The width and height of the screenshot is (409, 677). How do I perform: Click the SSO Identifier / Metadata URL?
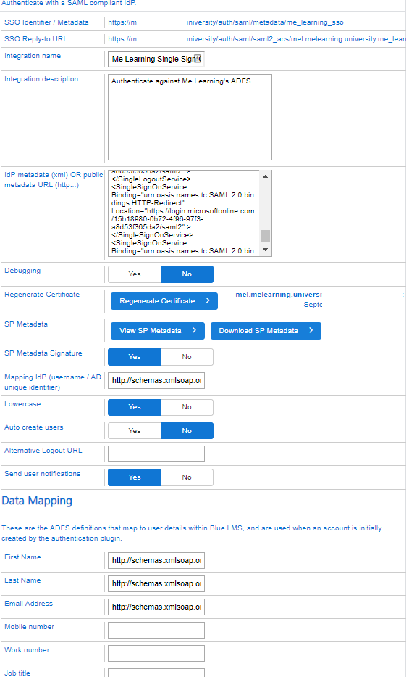226,22
